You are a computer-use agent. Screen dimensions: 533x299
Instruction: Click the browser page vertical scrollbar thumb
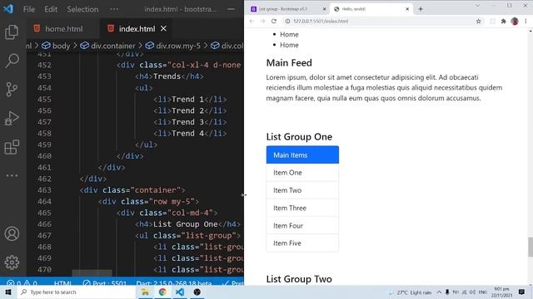(x=531, y=248)
